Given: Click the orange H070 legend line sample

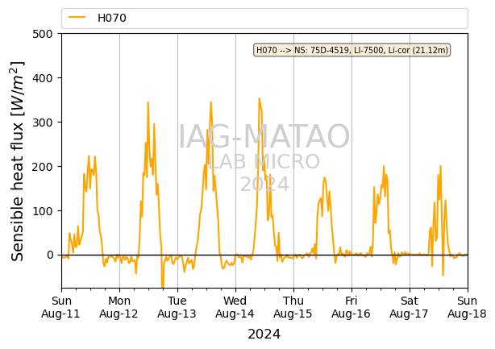Looking at the screenshot, I should click(77, 18).
